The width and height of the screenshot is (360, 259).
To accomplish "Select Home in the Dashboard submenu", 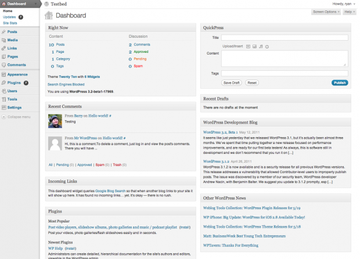I will pyautogui.click(x=8, y=11).
